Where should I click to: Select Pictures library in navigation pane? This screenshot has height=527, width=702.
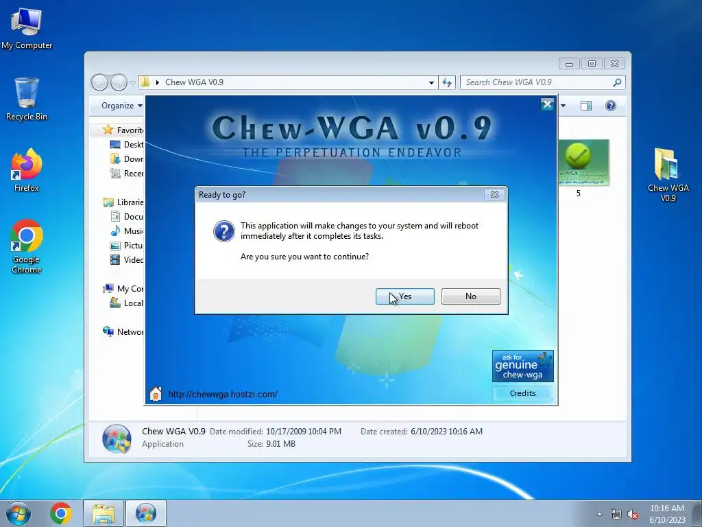point(126,245)
